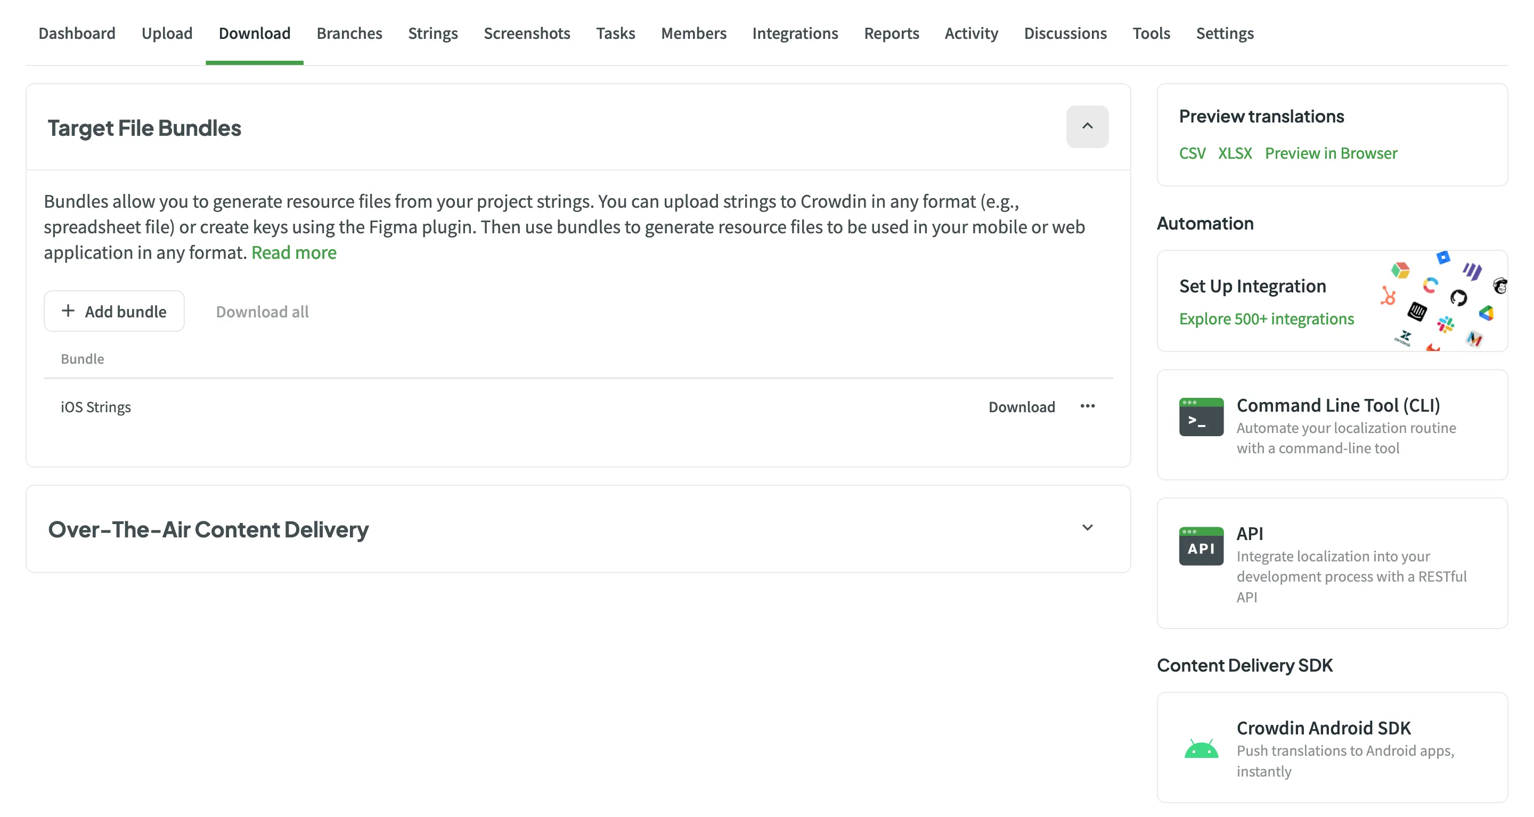Click the GitHub logo in integrations
1534x817 pixels.
pyautogui.click(x=1458, y=297)
